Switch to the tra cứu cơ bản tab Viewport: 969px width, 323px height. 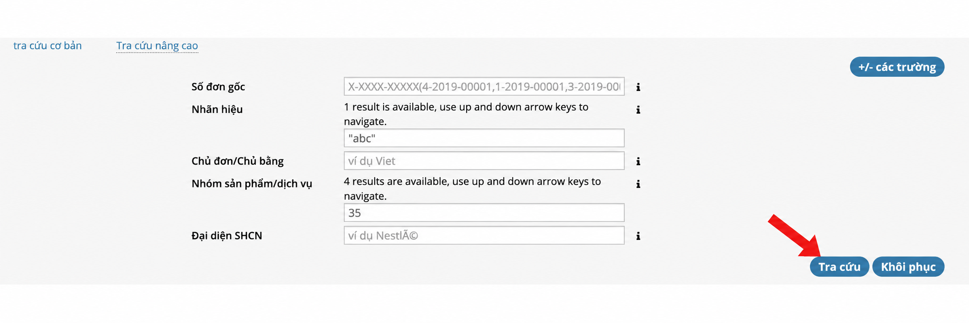tap(48, 46)
